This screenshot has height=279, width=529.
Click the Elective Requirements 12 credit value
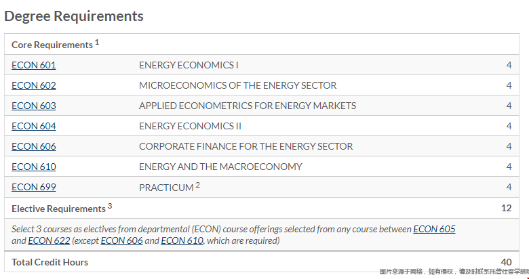click(507, 209)
